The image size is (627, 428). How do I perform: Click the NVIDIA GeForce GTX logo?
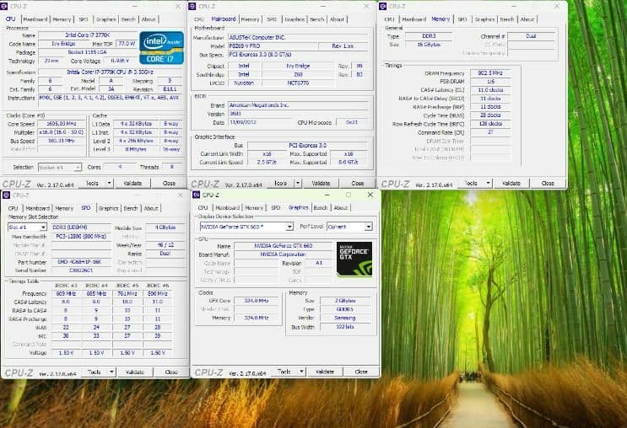tap(354, 259)
